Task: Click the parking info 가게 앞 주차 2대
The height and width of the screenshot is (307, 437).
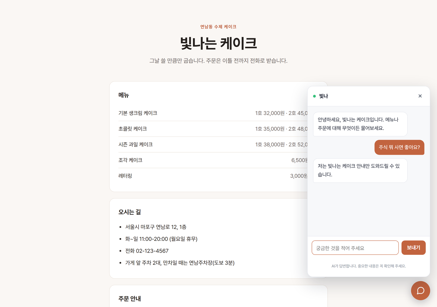Action: [180, 263]
